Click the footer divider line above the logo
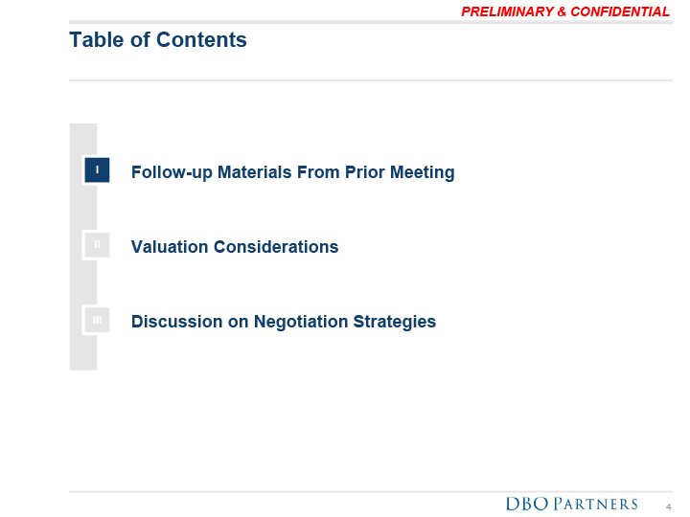This screenshot has width=690, height=517. 371,491
